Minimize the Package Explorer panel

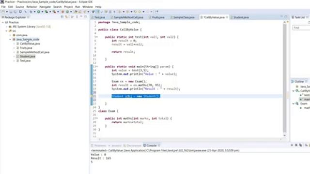[x=81, y=17]
